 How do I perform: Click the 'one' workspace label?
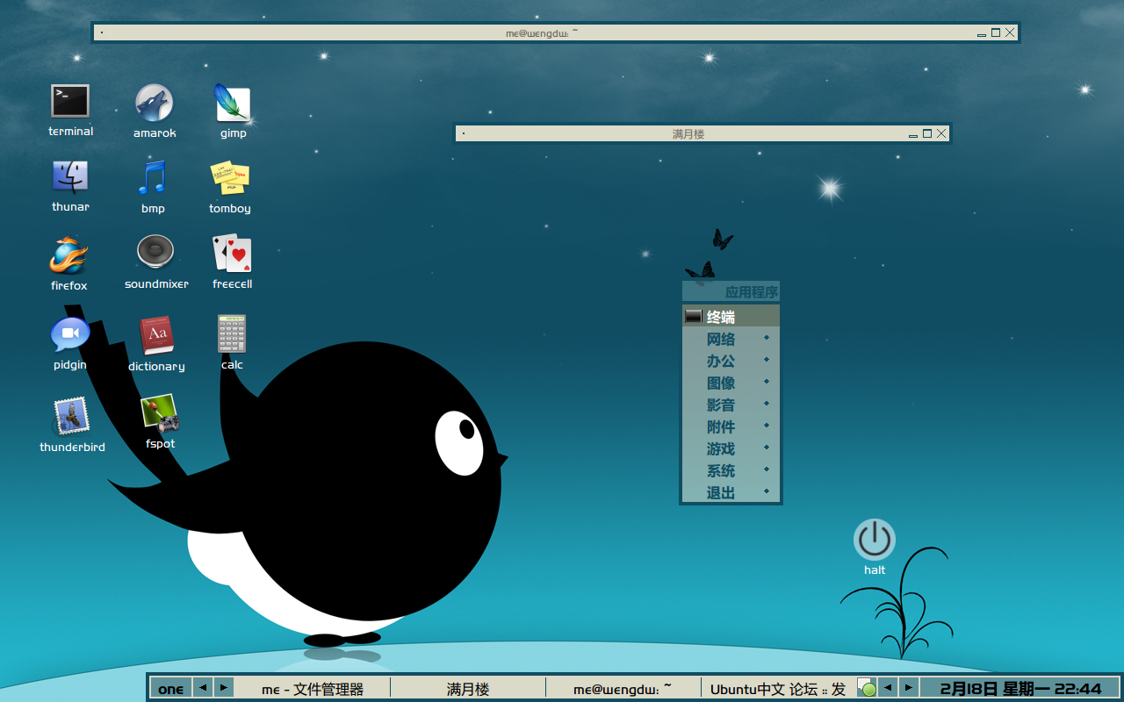point(171,689)
